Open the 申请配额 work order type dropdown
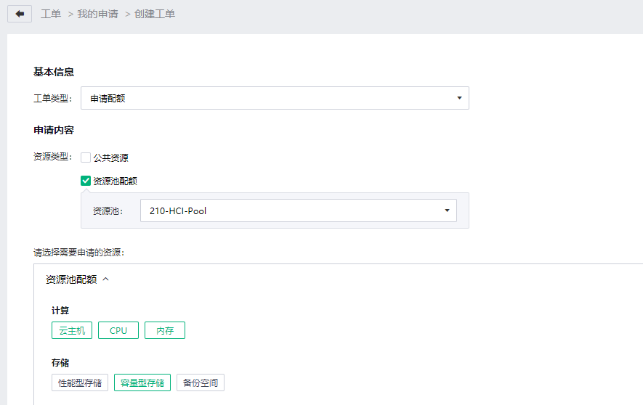 point(275,98)
